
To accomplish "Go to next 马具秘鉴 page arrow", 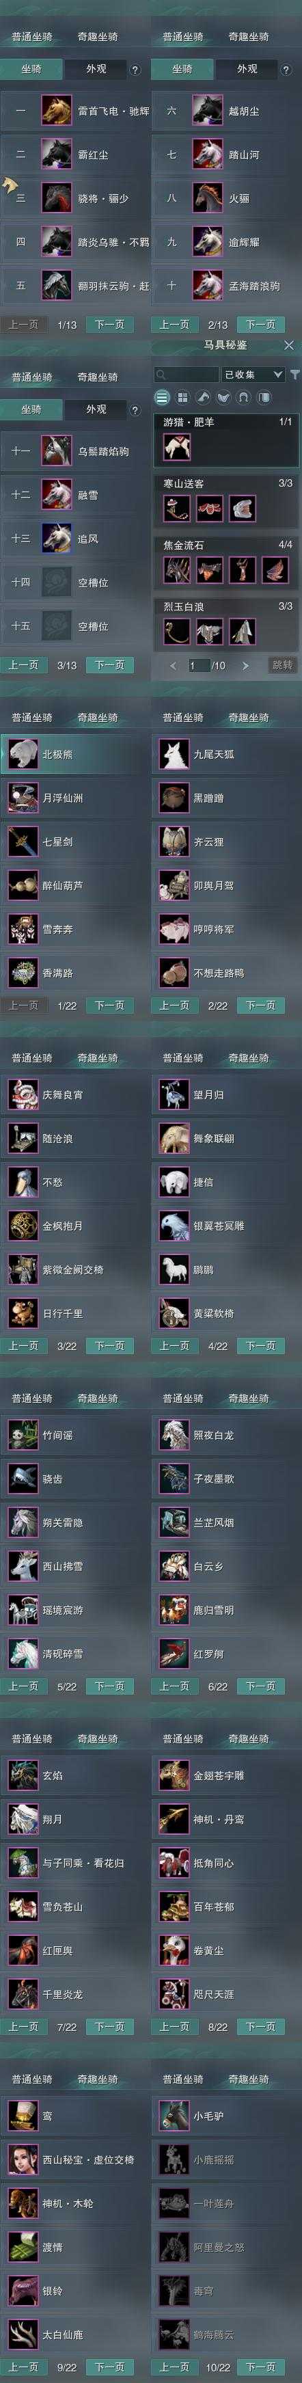I will 245,665.
